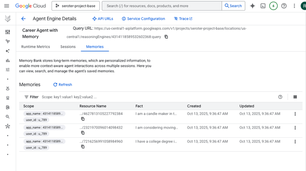Open the sparkles icon in left sidebar

tap(7, 51)
